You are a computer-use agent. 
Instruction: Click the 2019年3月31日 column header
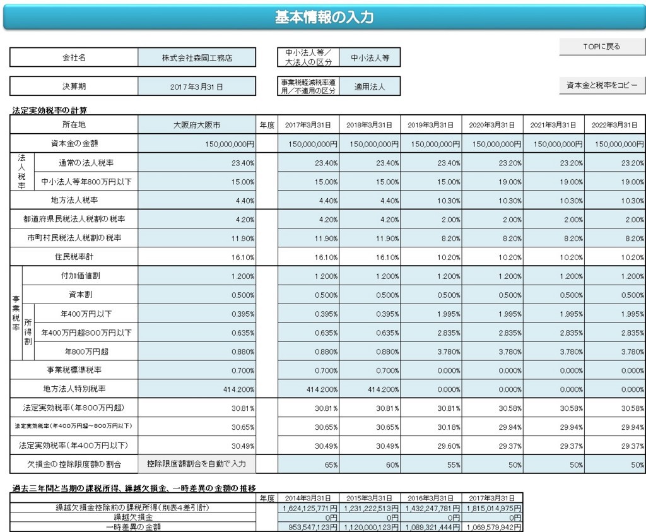tap(431, 125)
